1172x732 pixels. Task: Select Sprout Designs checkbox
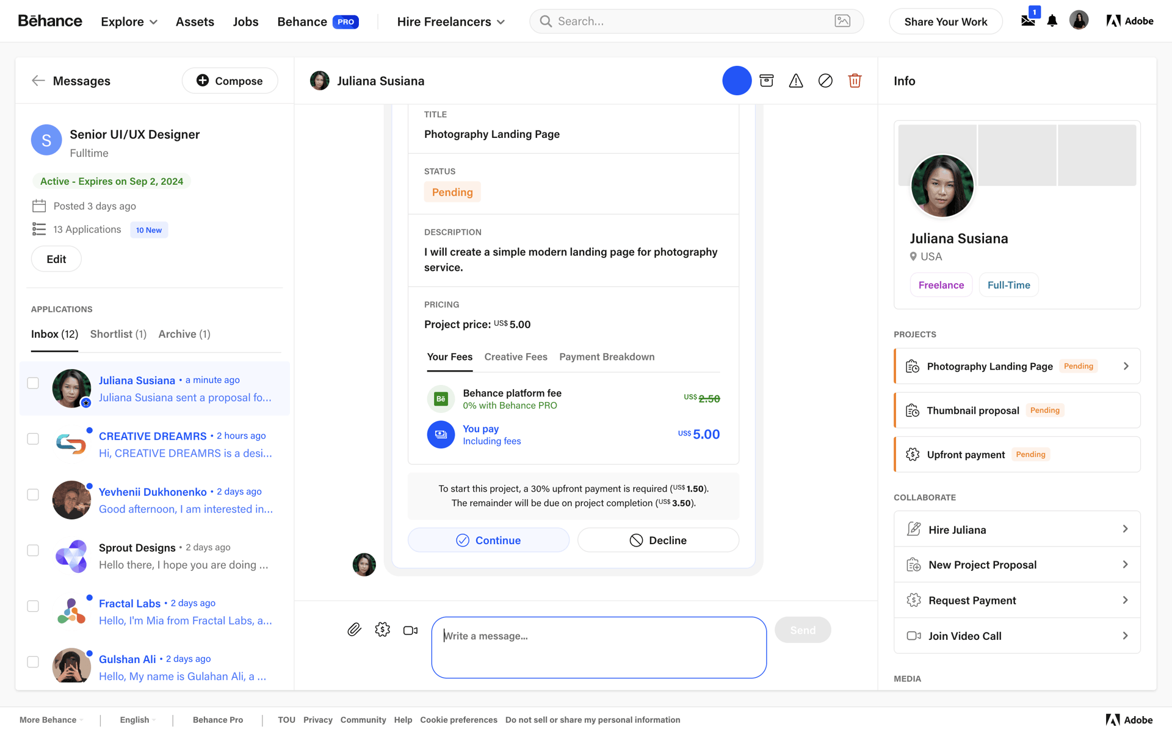pos(33,550)
